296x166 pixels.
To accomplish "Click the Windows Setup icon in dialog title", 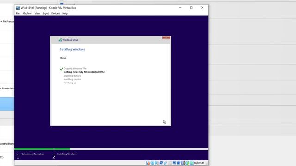I will pos(60,40).
